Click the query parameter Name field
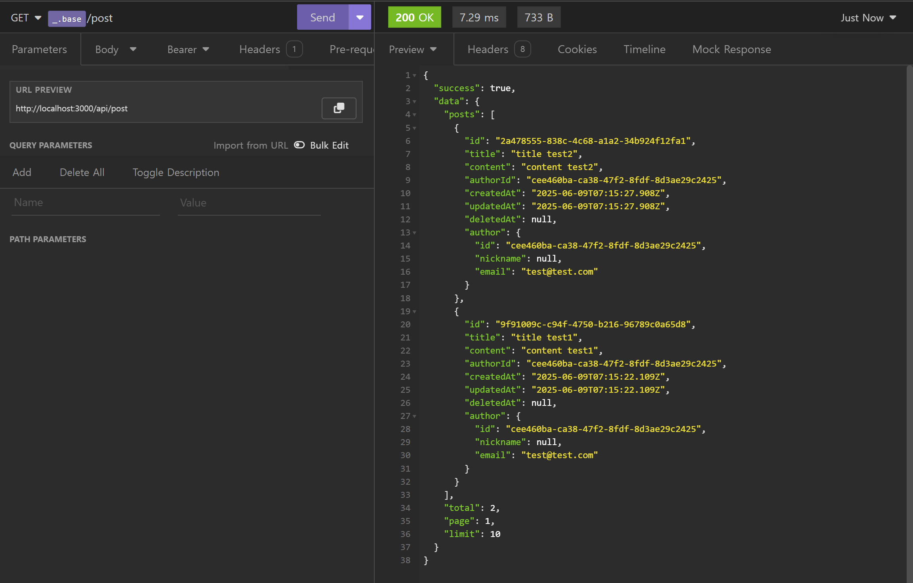Image resolution: width=913 pixels, height=583 pixels. pyautogui.click(x=86, y=203)
